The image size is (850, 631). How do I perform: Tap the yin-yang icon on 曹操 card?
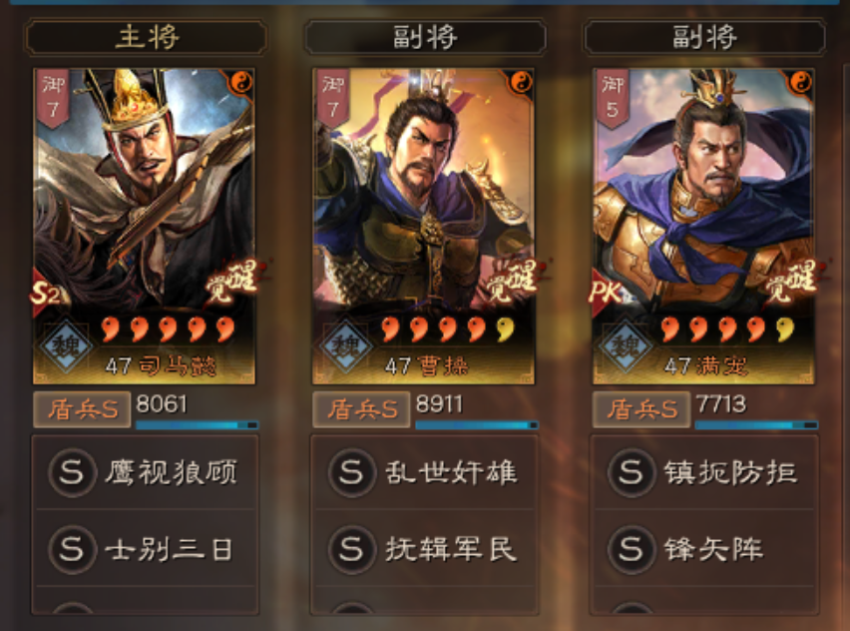click(x=522, y=83)
